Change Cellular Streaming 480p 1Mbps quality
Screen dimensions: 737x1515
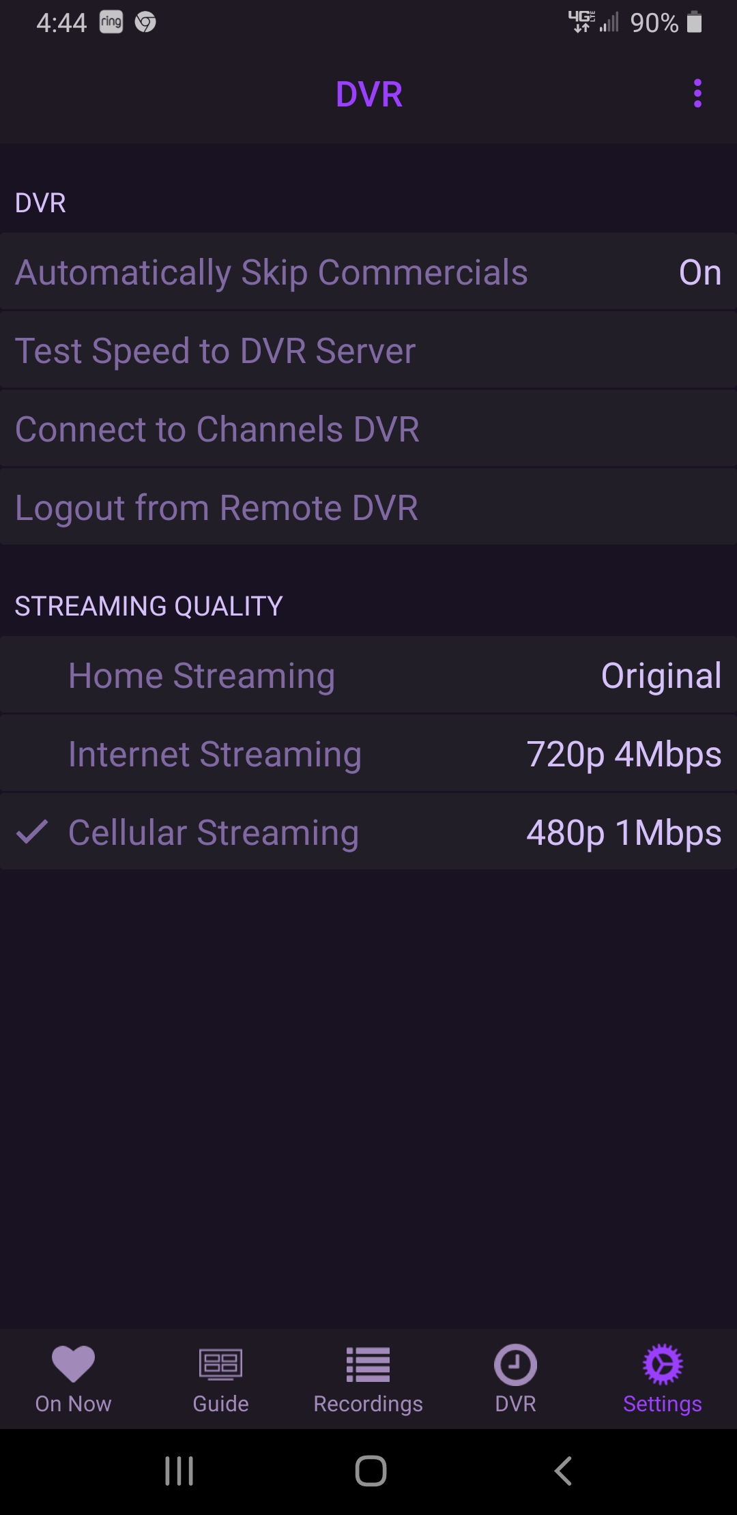click(624, 833)
